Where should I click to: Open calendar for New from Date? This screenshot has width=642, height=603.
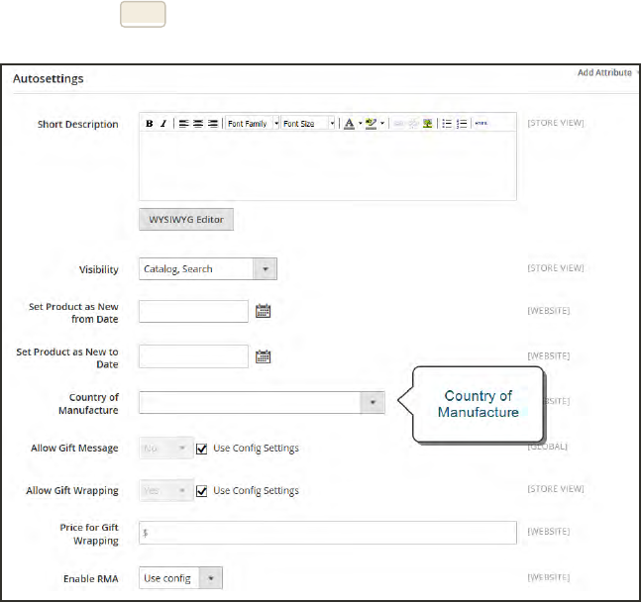tap(264, 311)
